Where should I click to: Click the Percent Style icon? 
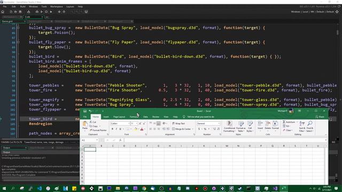(x=205, y=129)
